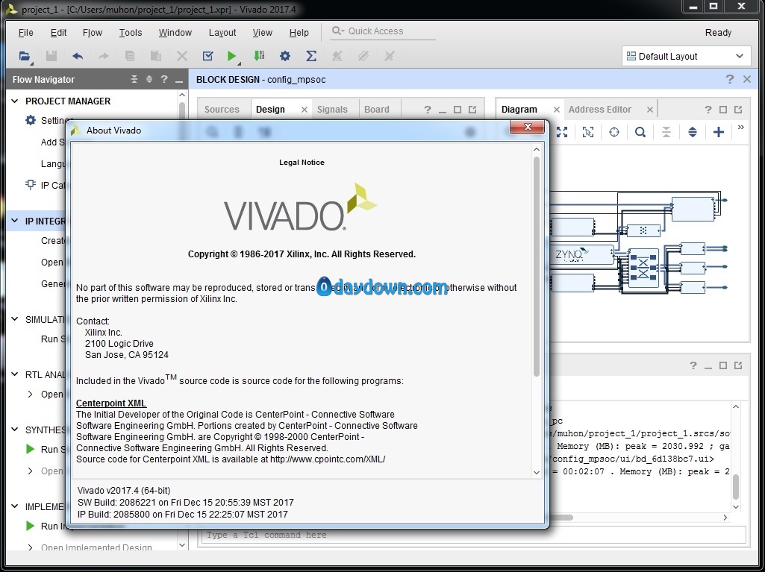Click the About dialog scroll down arrow
Screen dimensions: 765x572
click(x=536, y=473)
